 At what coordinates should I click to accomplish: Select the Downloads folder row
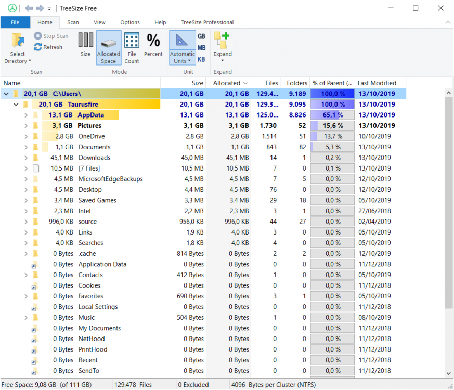point(94,158)
